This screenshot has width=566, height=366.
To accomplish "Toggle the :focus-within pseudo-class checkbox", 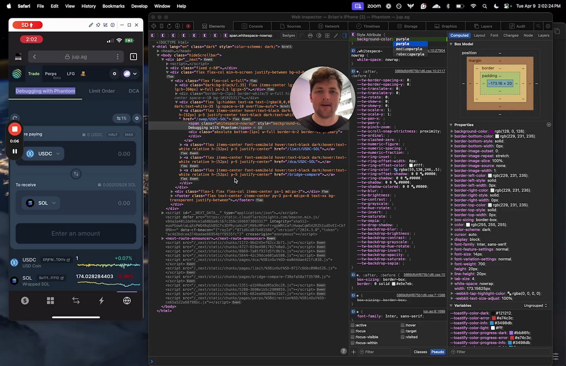I will 353,343.
